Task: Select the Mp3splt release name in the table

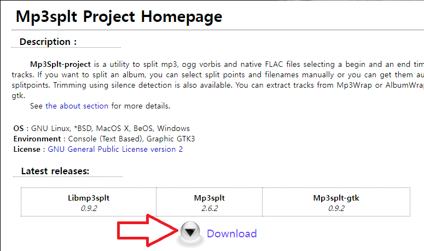Action: tap(210, 197)
